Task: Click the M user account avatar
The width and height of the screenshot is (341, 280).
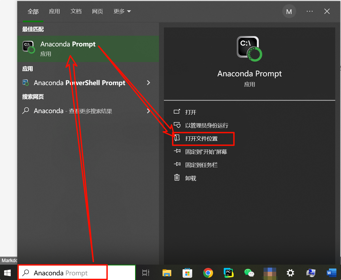Action: 289,12
